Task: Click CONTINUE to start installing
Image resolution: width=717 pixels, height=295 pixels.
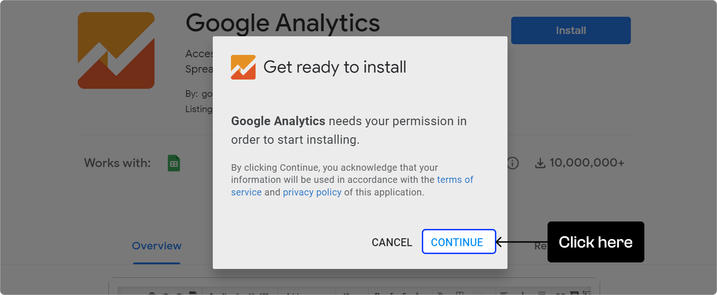Action: (x=458, y=242)
